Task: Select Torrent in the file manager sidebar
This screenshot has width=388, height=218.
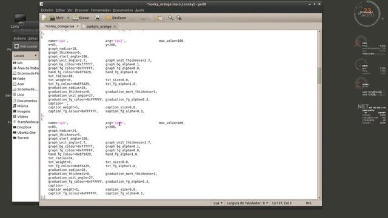Action: click(21, 137)
